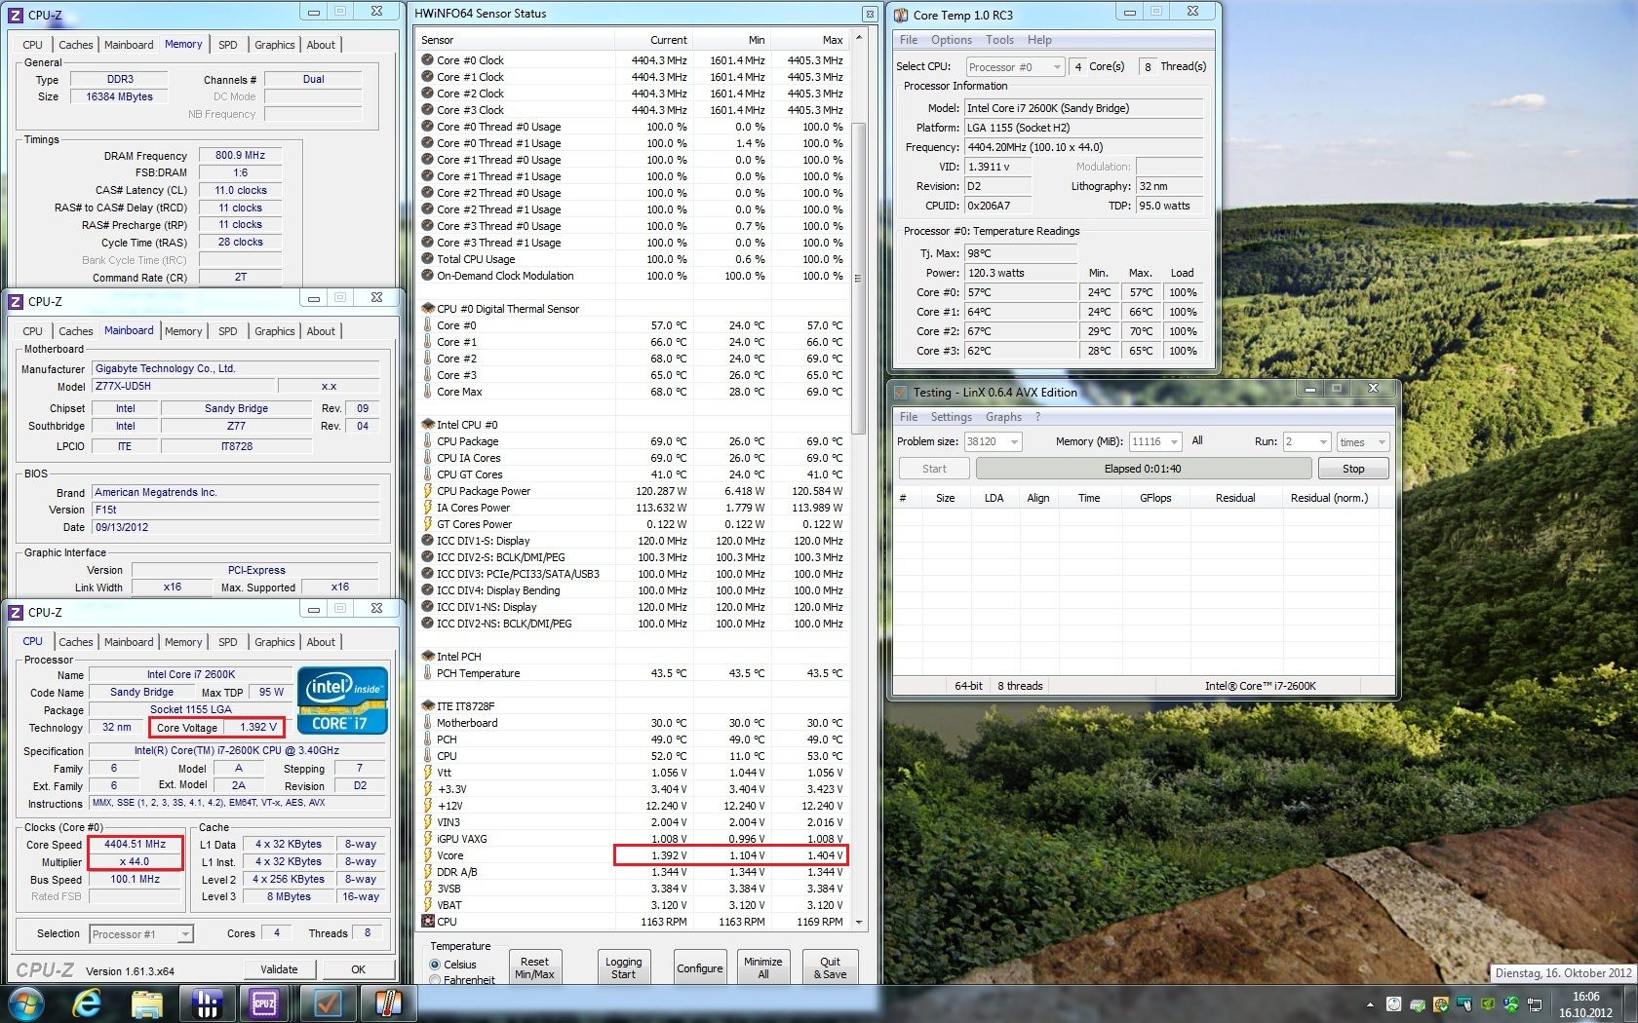The height and width of the screenshot is (1023, 1638).
Task: Switch to HWiNFO64 via its taskbar icon
Action: click(207, 1004)
